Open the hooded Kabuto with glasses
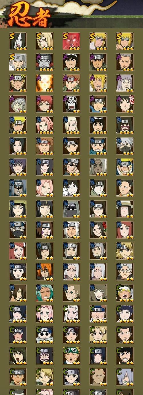Image resolution: width=143 pixels, height=395 pixels. pyautogui.click(x=18, y=104)
